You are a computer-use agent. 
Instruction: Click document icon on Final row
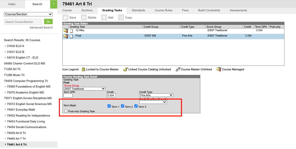72,37
